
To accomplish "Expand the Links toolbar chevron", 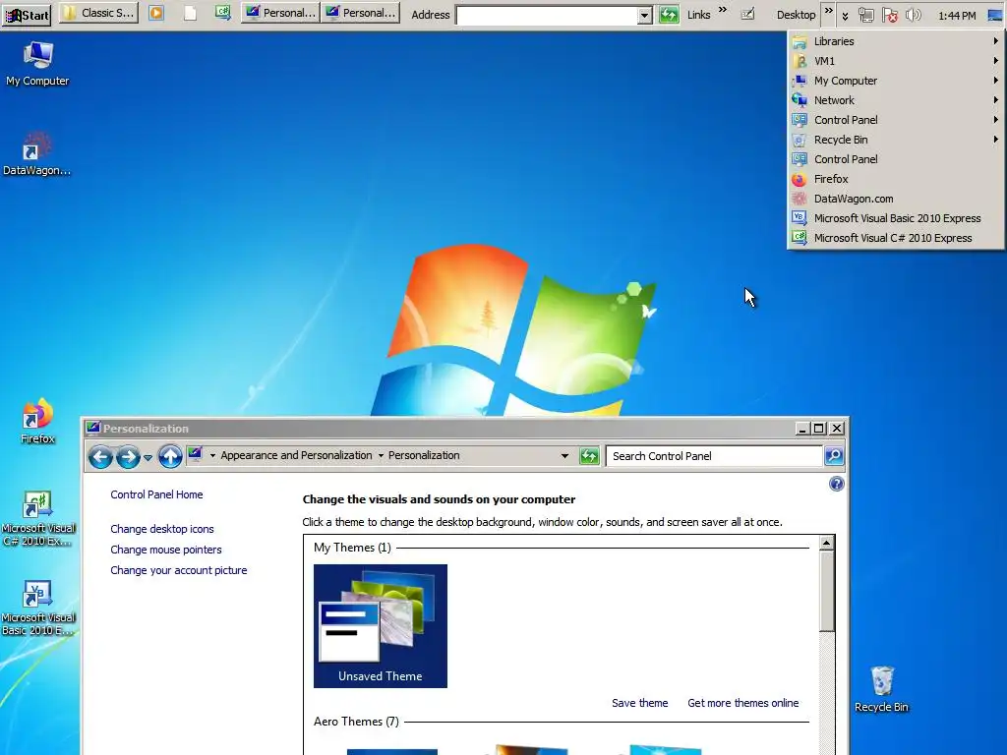I will point(723,10).
